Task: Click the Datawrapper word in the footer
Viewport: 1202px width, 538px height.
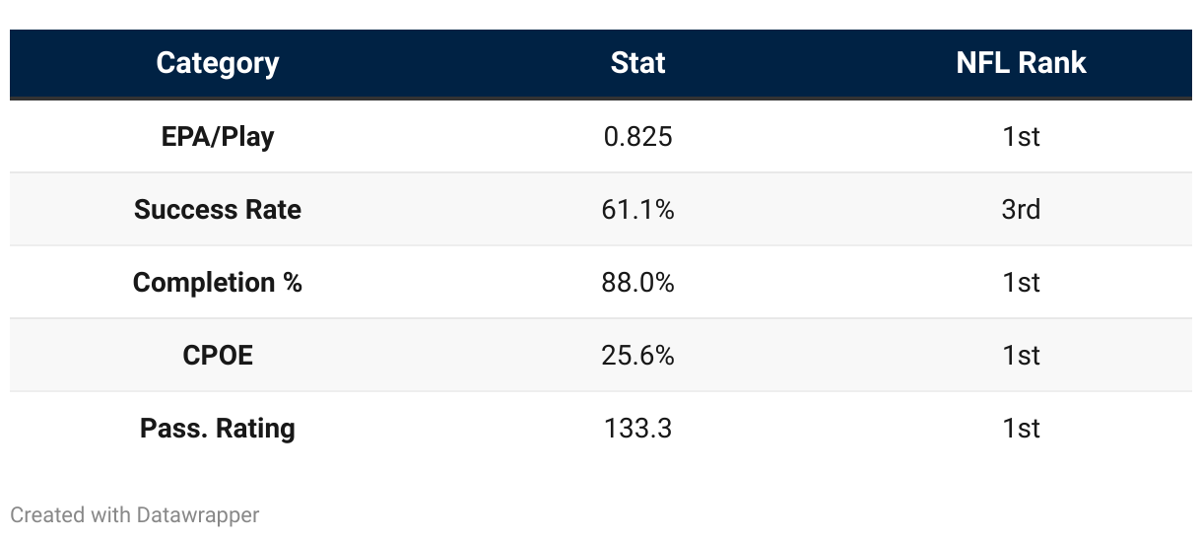Action: tap(198, 514)
